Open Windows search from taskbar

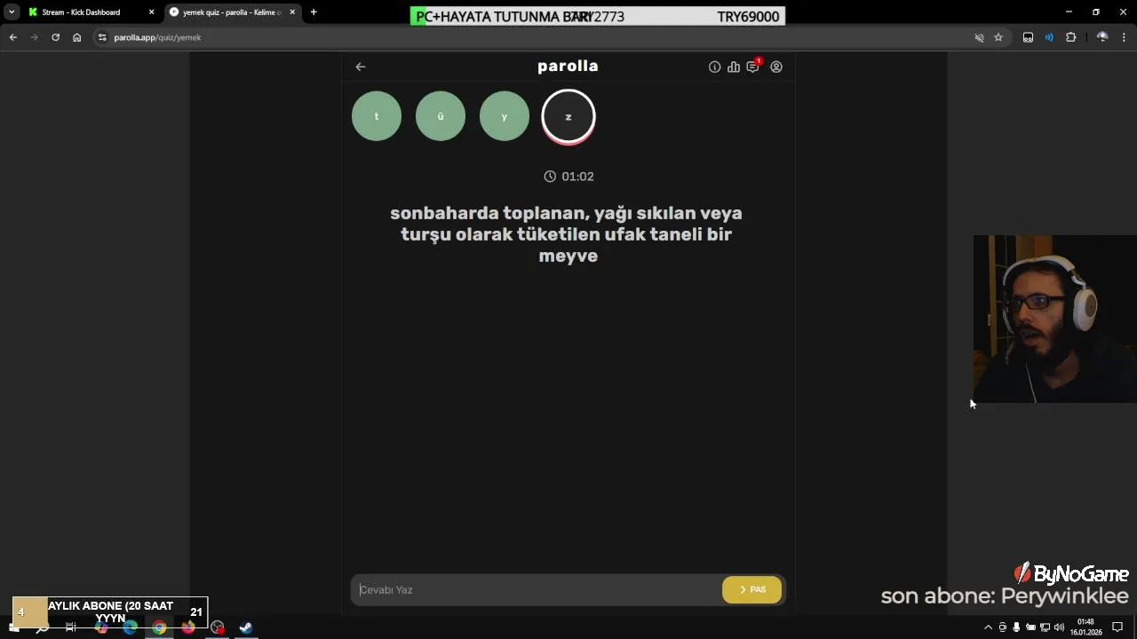pos(42,627)
